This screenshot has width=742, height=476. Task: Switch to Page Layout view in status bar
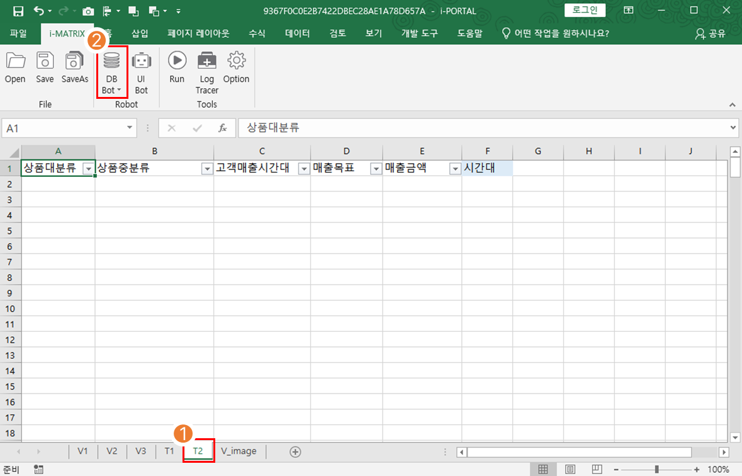570,469
